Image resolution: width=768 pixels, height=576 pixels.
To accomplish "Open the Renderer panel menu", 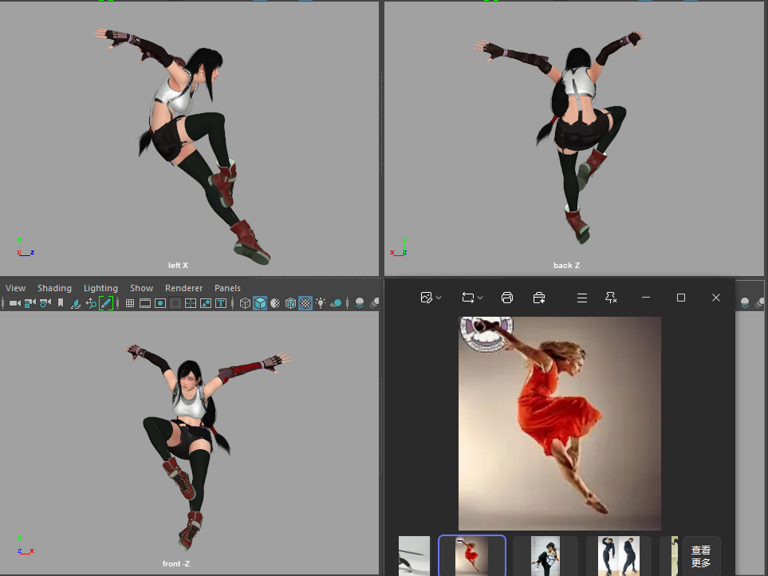I will (x=183, y=288).
